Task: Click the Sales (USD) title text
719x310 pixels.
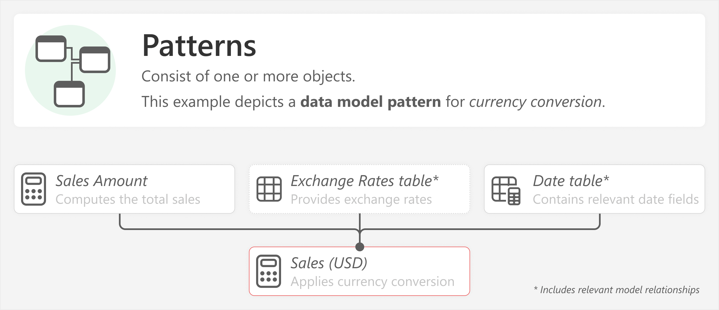Action: (x=329, y=263)
